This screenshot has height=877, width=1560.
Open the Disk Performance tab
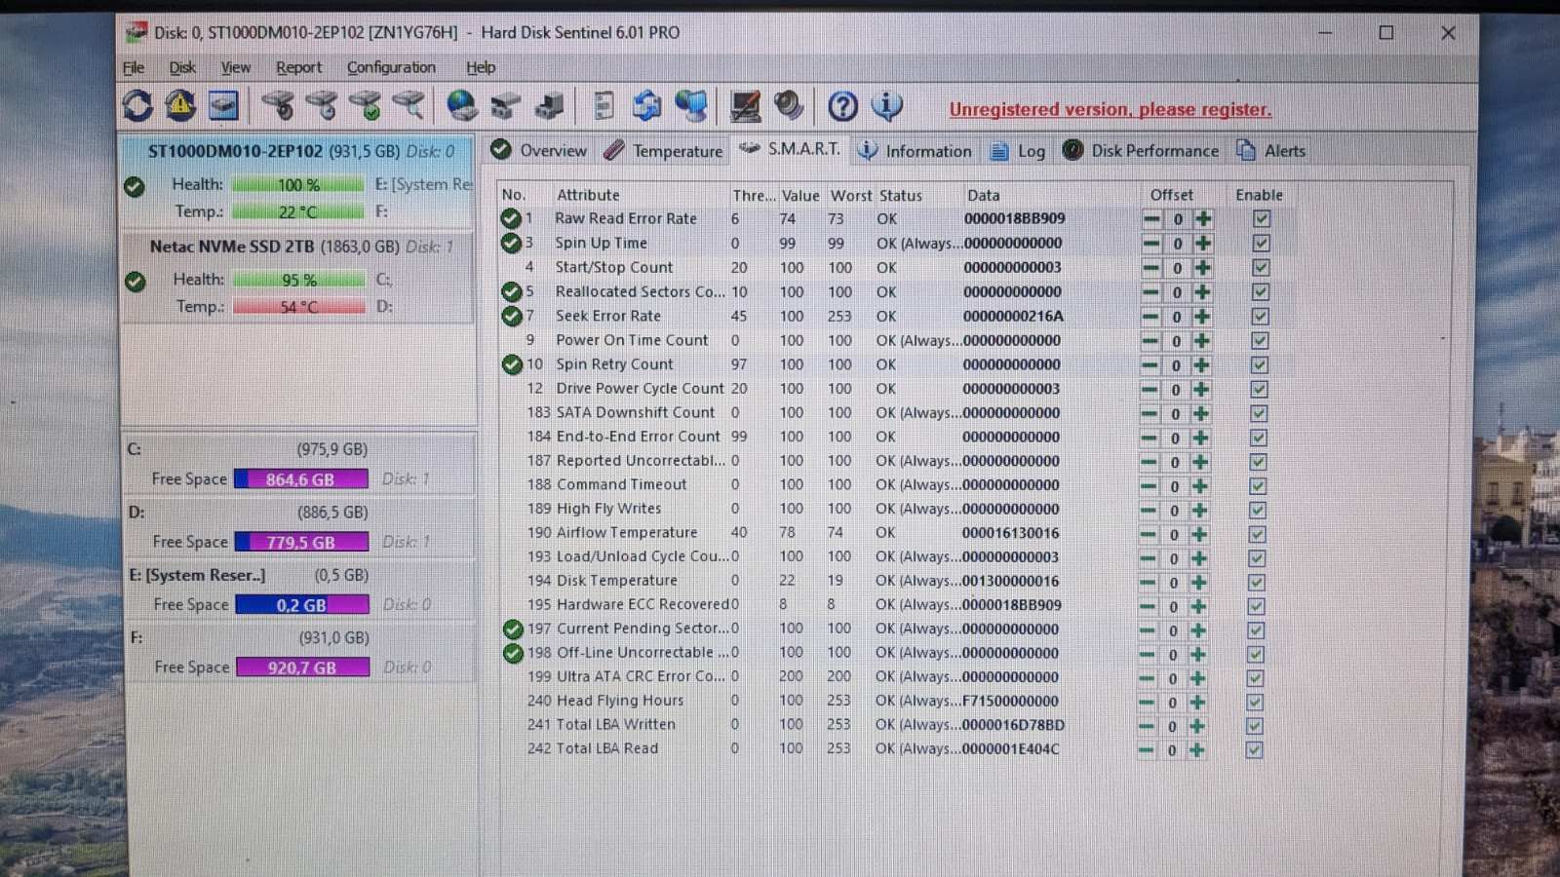click(x=1141, y=150)
